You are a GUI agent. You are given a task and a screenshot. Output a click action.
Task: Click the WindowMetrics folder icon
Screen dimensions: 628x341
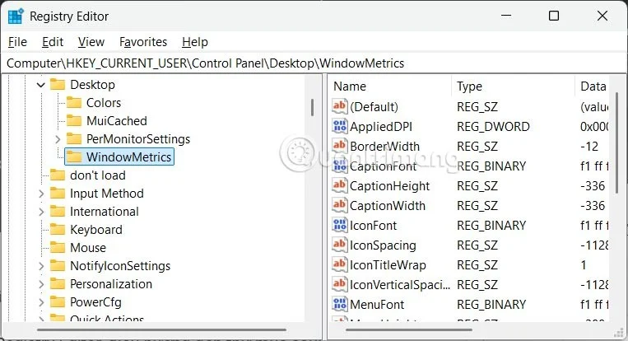click(x=74, y=157)
